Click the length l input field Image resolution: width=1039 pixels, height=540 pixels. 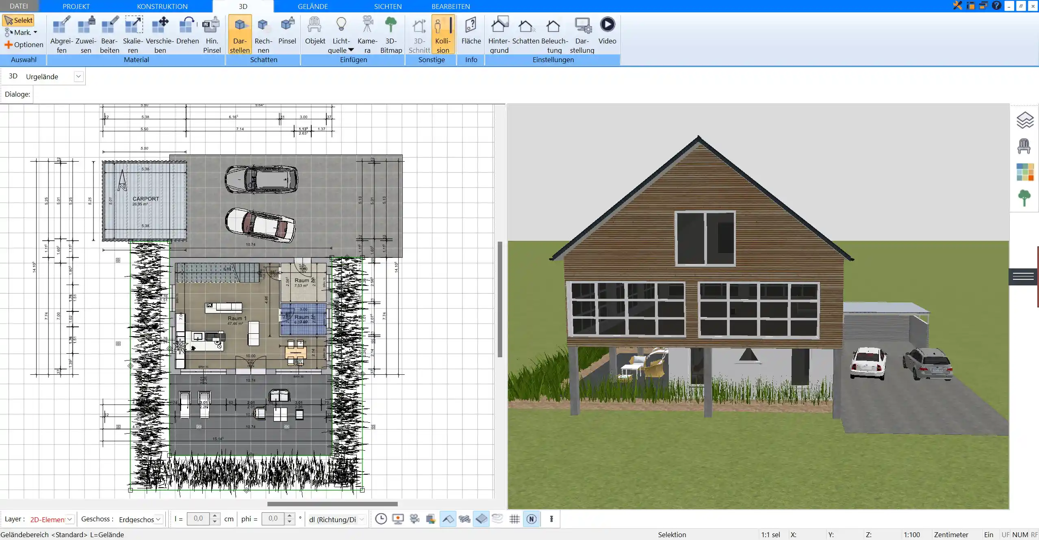[198, 518]
